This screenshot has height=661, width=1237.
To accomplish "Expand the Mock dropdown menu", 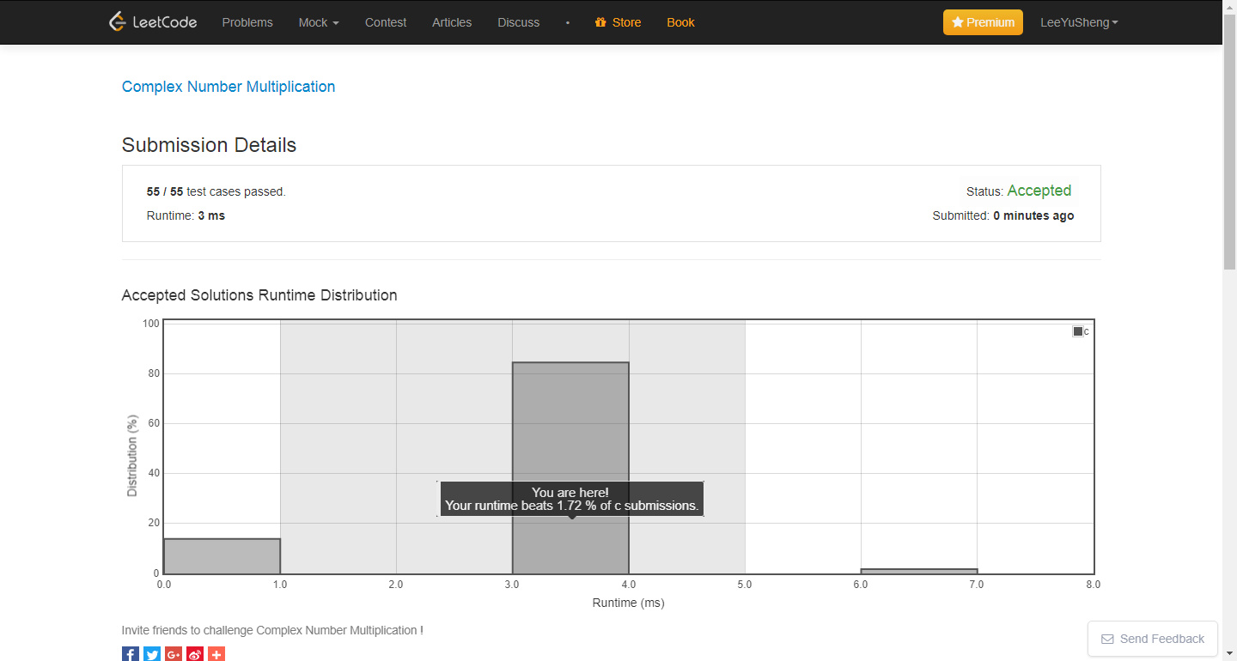I will click(319, 22).
